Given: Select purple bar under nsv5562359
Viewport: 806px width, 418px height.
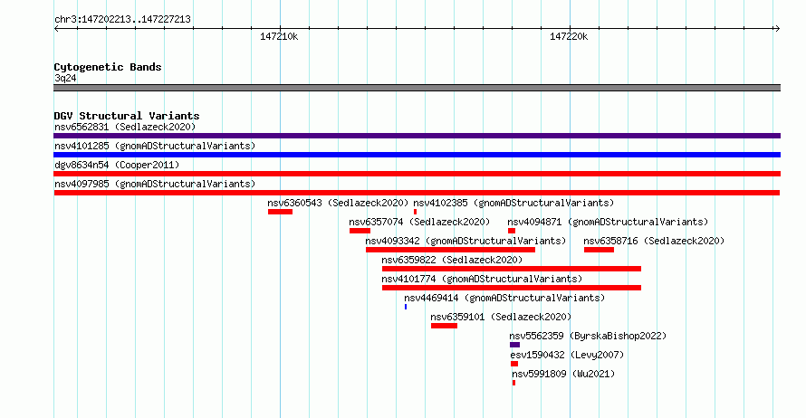Looking at the screenshot, I should pos(514,345).
